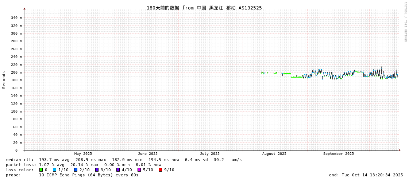Select the magenta 5/10 loss swatch
Image resolution: width=409 pixels, height=180 pixels.
(x=139, y=170)
